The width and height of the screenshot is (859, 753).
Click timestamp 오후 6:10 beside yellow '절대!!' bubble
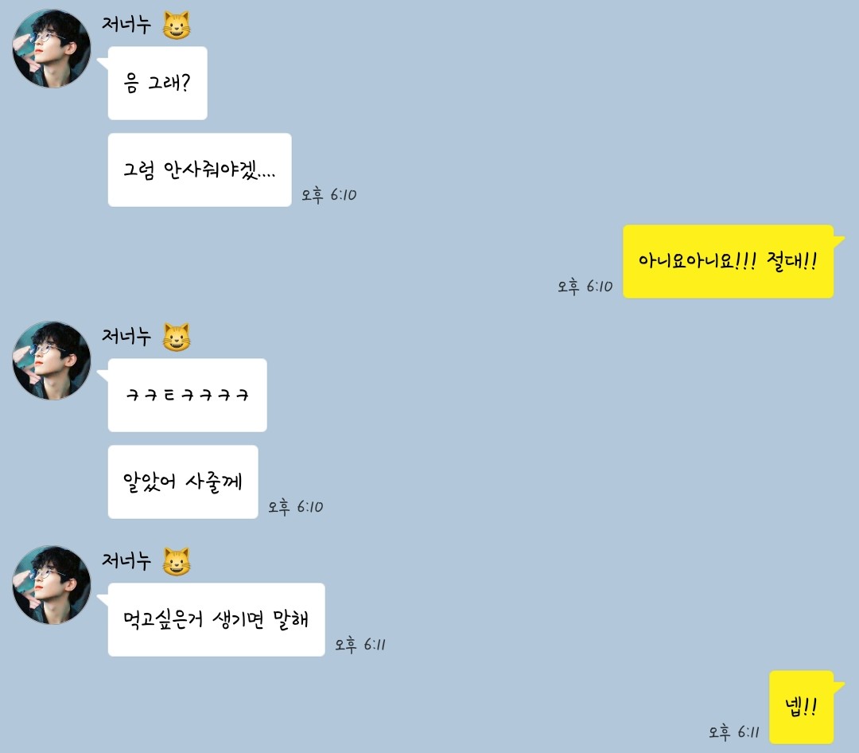(x=585, y=287)
